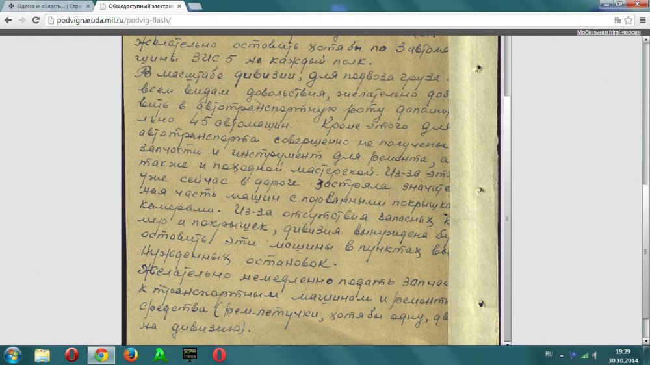This screenshot has width=650, height=365.
Task: Select the Общедоступный электронный tab
Action: tap(140, 6)
